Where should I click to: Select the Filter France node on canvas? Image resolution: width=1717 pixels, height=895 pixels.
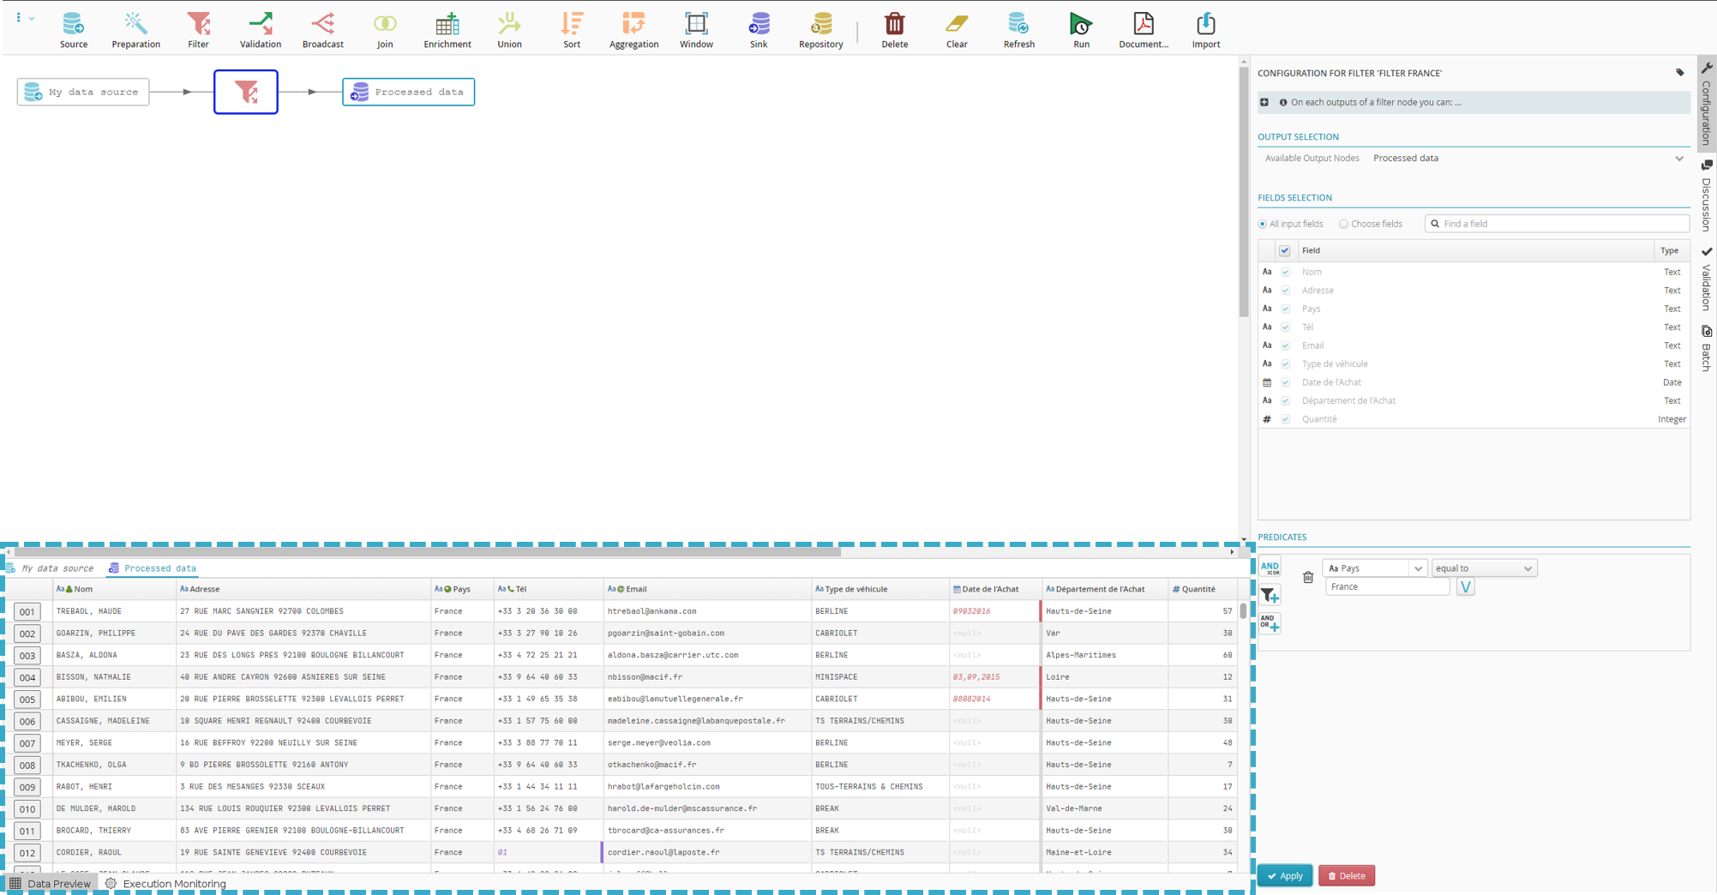[246, 92]
